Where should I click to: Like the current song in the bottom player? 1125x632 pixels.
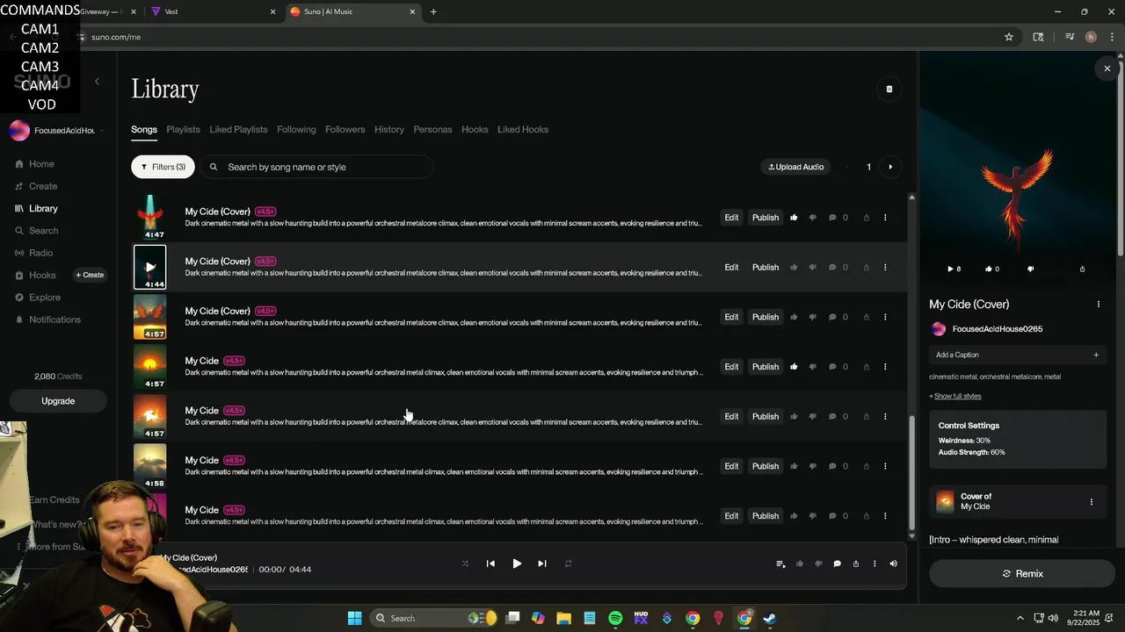(799, 564)
